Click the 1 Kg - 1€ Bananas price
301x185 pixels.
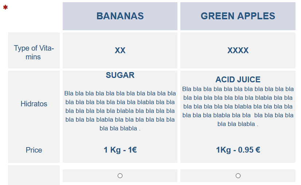click(120, 150)
